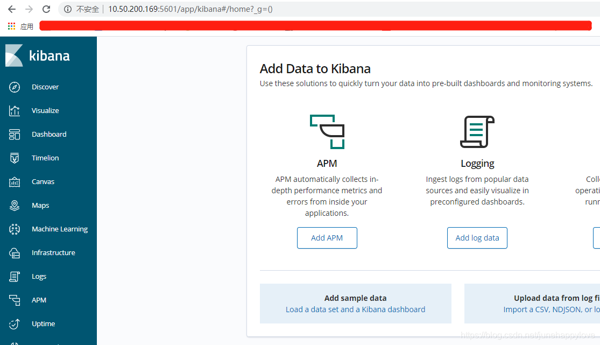Reload the page with refresh icon
Viewport: 600px width, 345px height.
(x=46, y=9)
